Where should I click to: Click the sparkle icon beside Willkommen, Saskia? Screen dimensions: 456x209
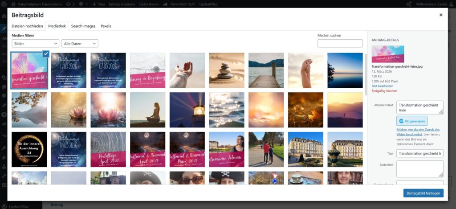[408, 4]
